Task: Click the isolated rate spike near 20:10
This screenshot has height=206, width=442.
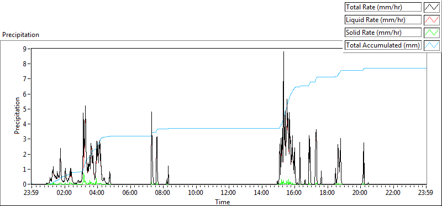Action: 364,163
